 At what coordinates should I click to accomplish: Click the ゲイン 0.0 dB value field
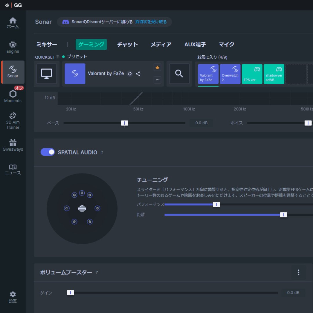[x=293, y=293]
